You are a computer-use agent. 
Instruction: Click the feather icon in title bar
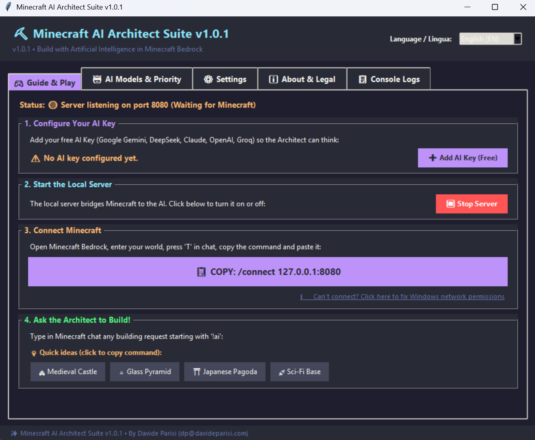[8, 7]
